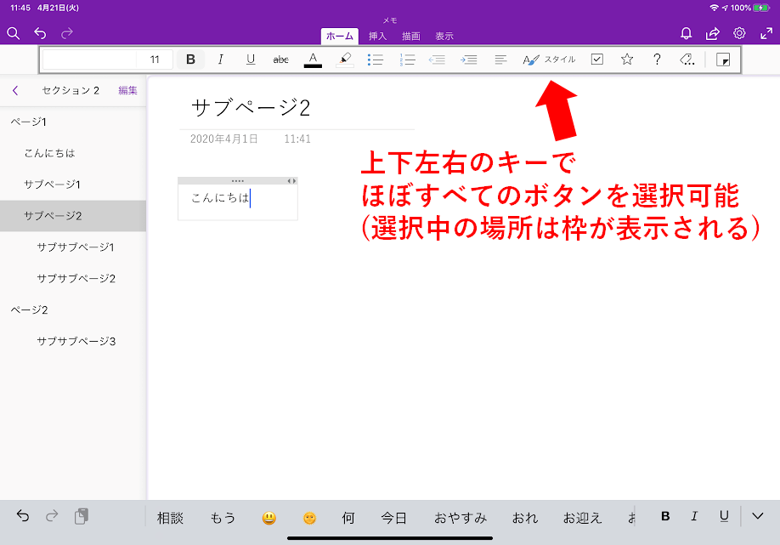Pick suggestion おれ
The width and height of the screenshot is (780, 545).
[x=525, y=518]
